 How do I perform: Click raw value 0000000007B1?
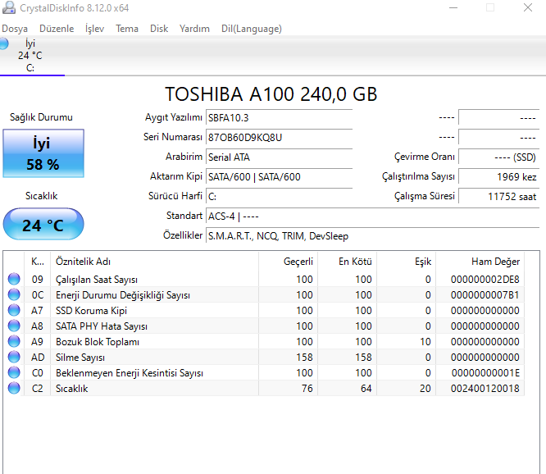click(485, 295)
